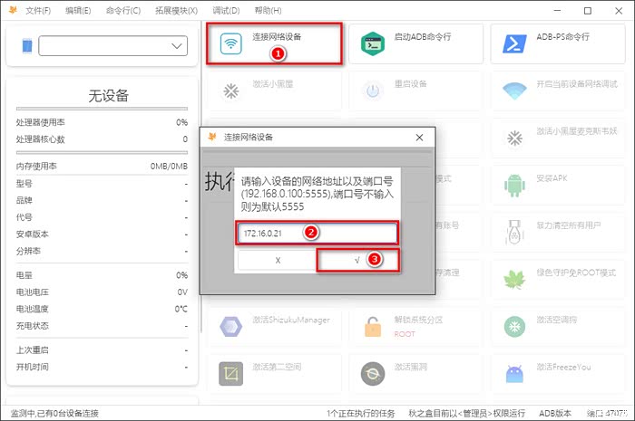
Task: Click the 处理器使用率 row
Action: point(102,122)
